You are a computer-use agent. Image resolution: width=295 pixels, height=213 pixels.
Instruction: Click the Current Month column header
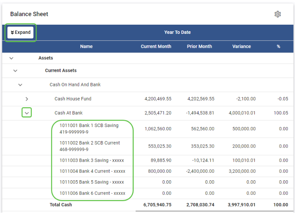pos(156,46)
